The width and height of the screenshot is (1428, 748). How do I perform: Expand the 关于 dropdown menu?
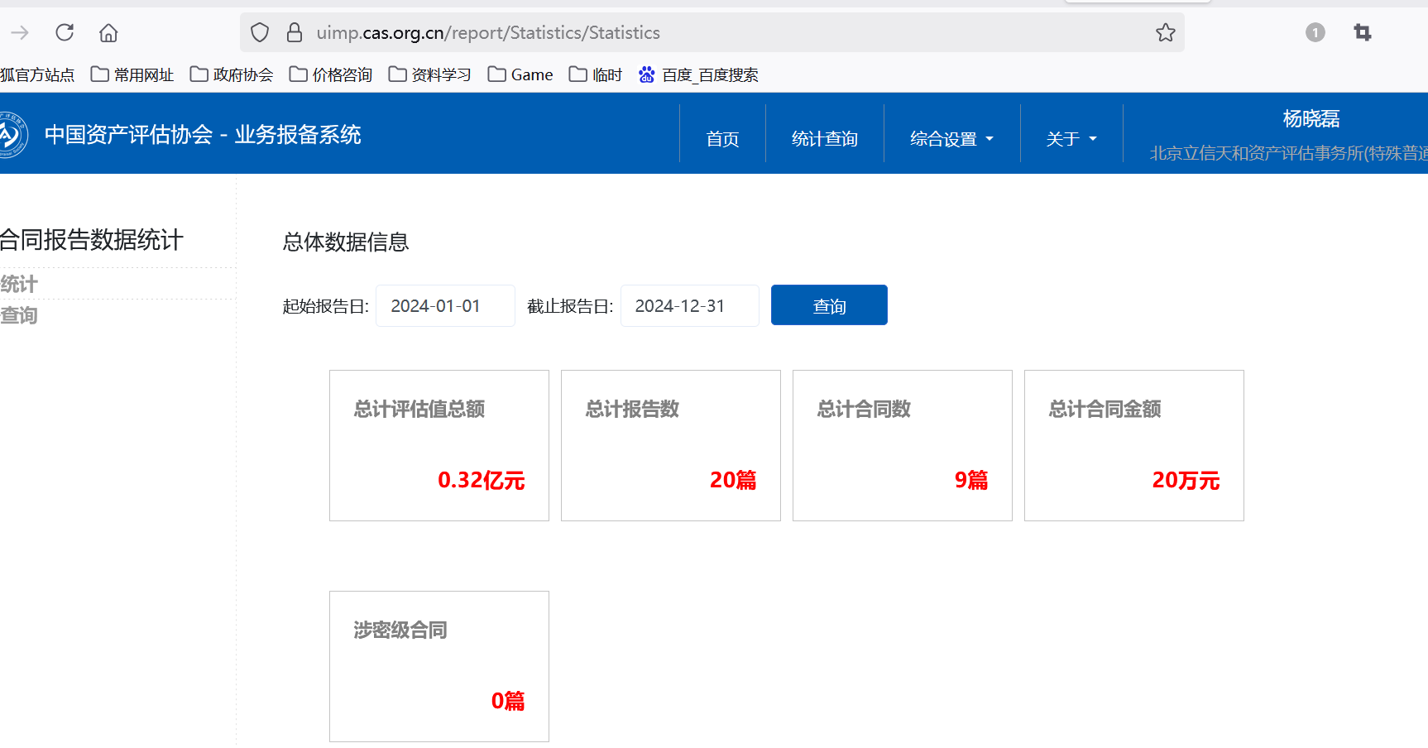pos(1071,139)
